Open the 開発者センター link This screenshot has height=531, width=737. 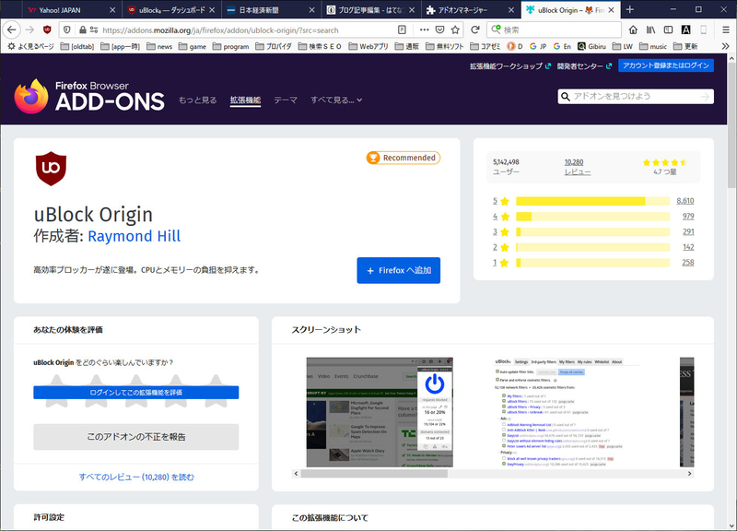tap(584, 65)
